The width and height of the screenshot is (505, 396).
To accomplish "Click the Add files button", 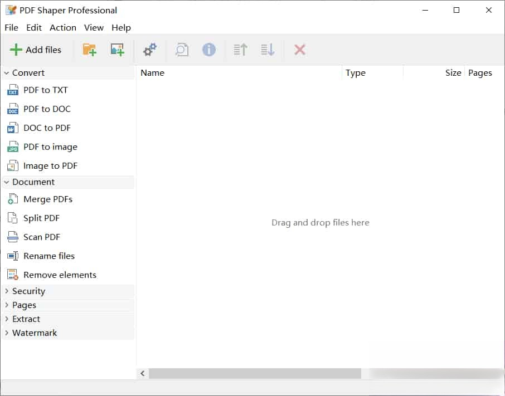I will pyautogui.click(x=36, y=50).
